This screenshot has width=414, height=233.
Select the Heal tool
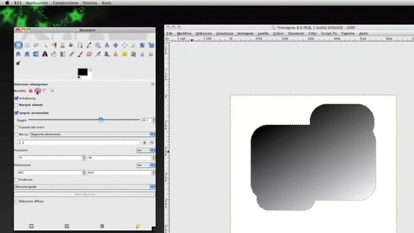(124, 54)
